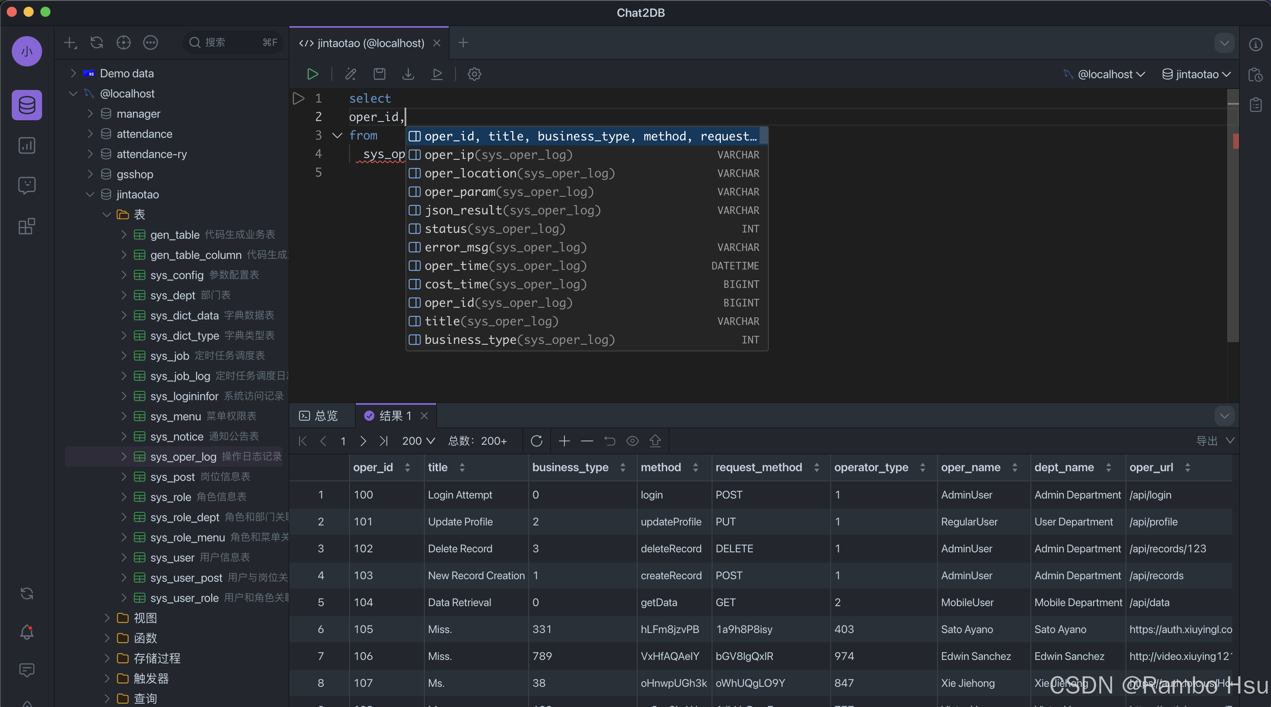This screenshot has height=707, width=1271.
Task: Sort by the request_method column
Action: [x=817, y=467]
